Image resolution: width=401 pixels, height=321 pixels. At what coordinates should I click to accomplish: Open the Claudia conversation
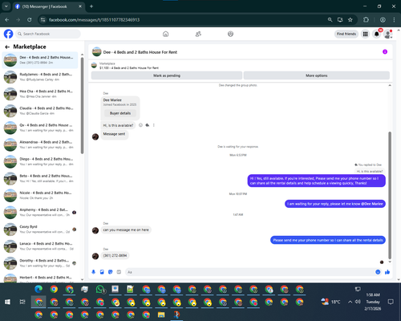[x=40, y=111]
